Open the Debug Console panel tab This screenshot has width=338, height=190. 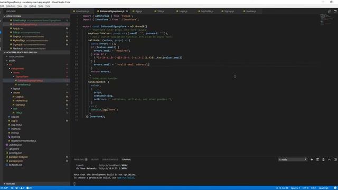click(110, 159)
